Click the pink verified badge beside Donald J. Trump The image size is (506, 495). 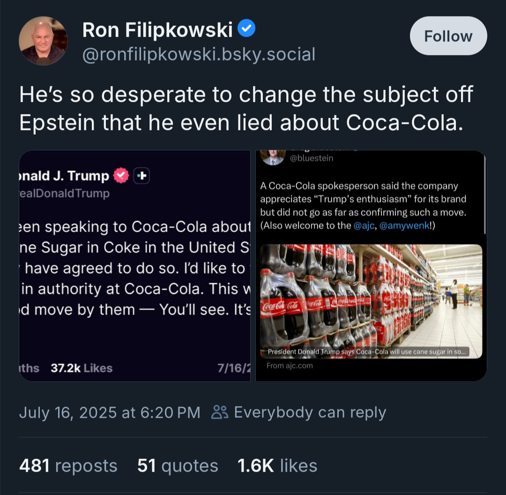point(121,176)
